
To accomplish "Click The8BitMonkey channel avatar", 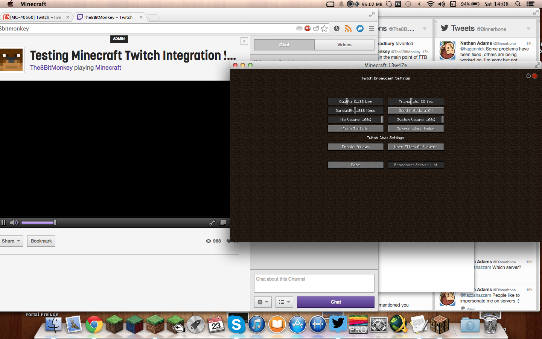I will click(12, 60).
